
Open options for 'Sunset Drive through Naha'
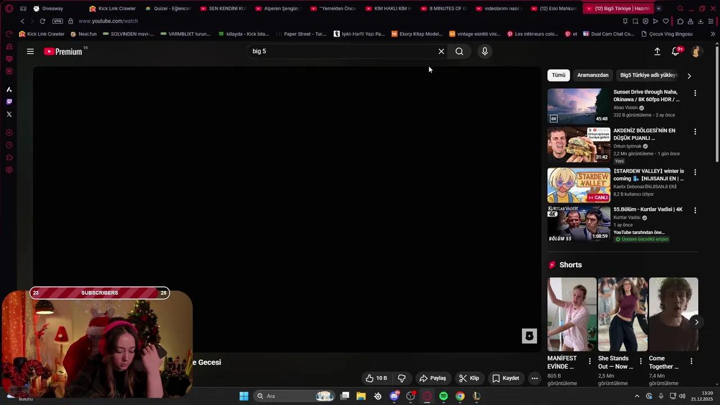click(x=695, y=93)
